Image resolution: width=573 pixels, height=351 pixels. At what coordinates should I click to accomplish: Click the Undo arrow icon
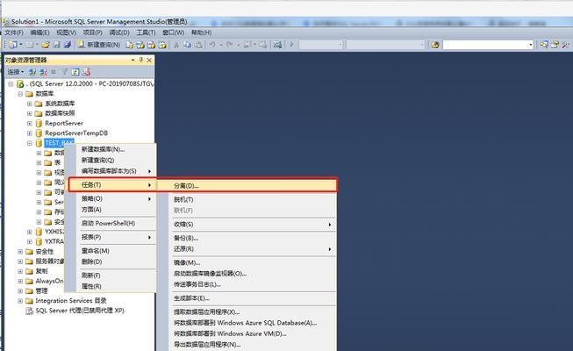[212, 45]
